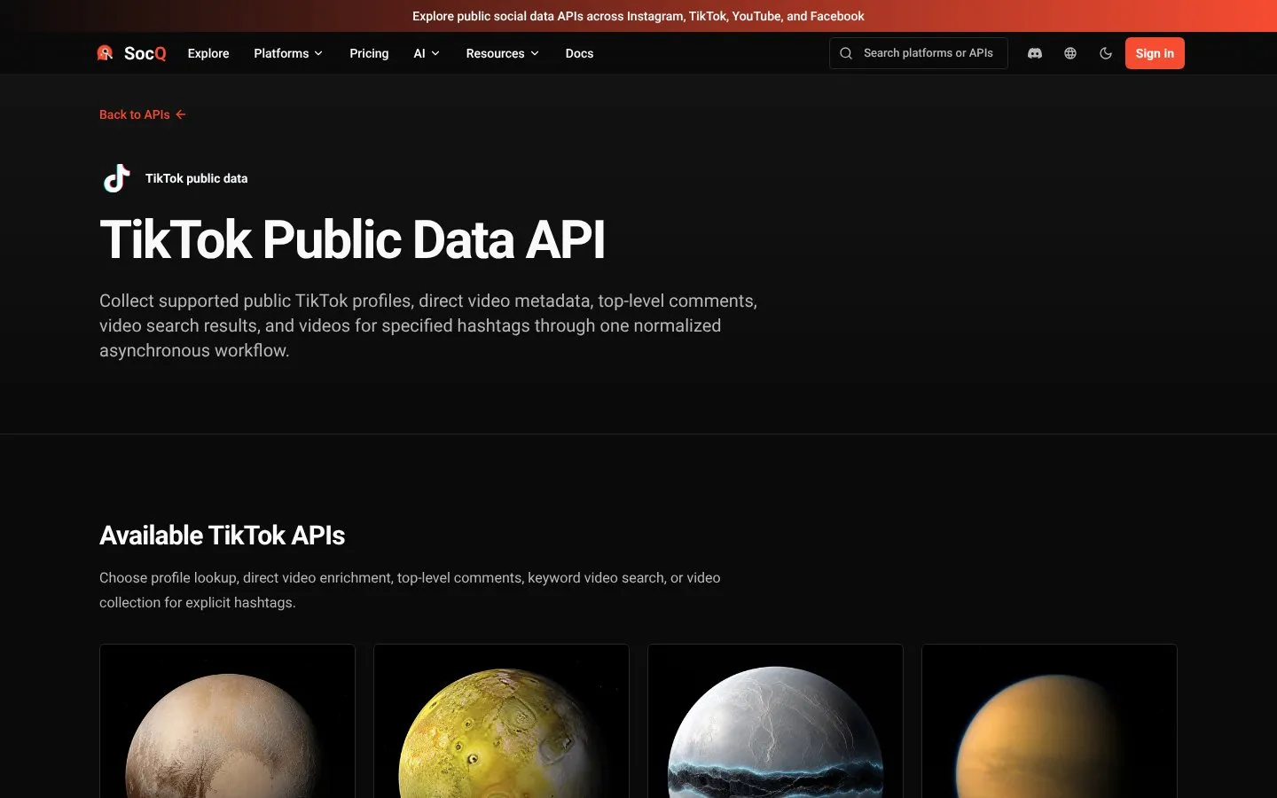
Task: Open the Pluto-like planet API card
Action: (x=227, y=721)
